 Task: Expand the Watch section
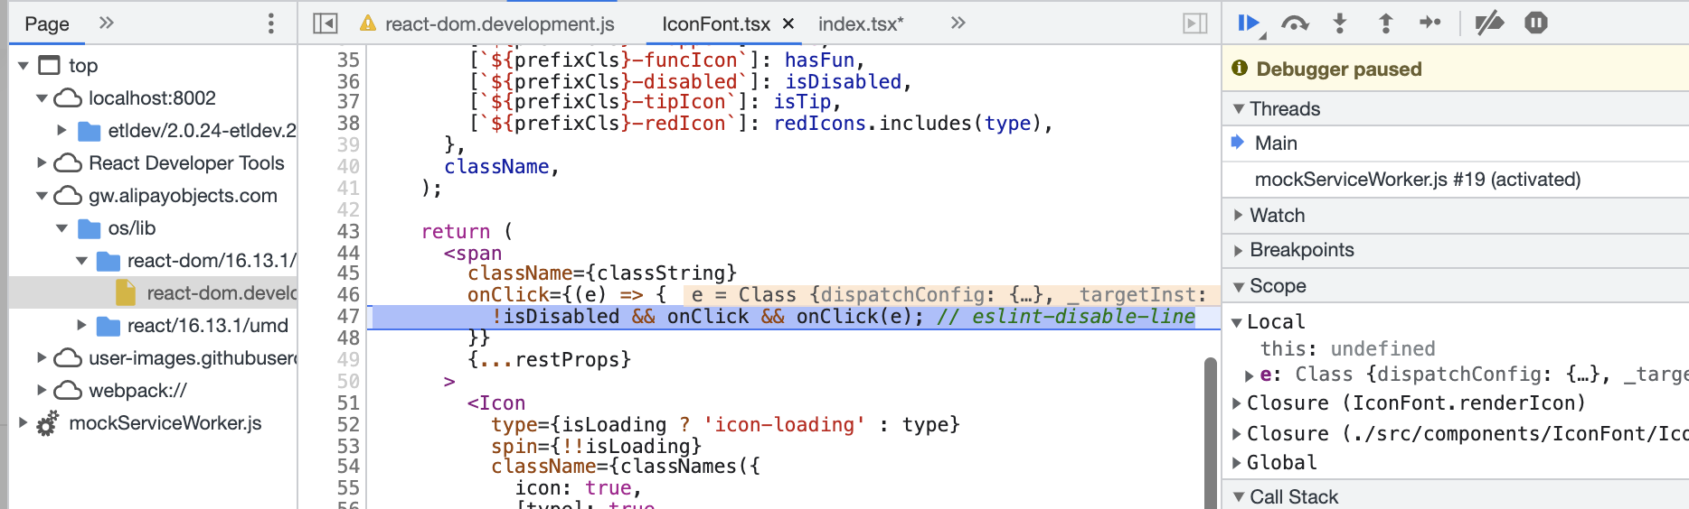point(1239,216)
